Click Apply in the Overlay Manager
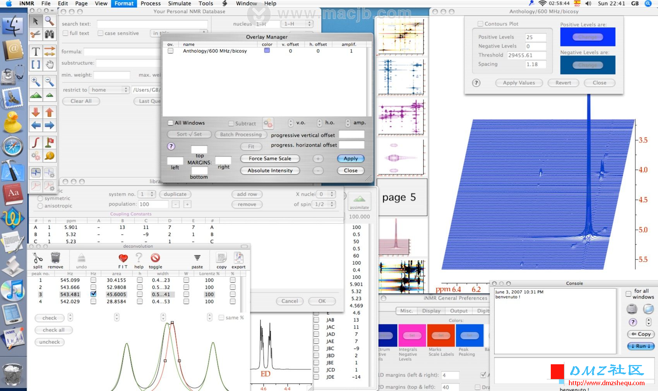This screenshot has width=658, height=391. [351, 158]
